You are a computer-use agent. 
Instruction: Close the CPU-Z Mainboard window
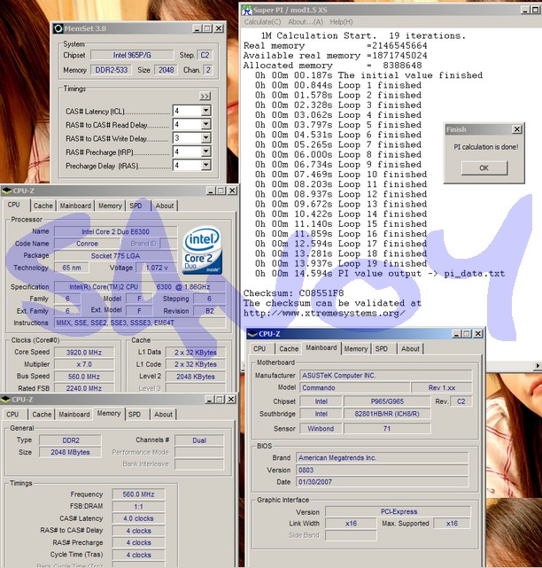pos(478,334)
